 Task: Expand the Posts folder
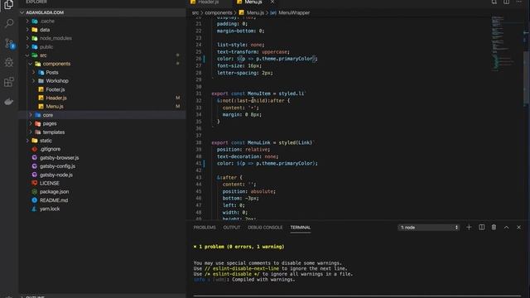coord(33,72)
